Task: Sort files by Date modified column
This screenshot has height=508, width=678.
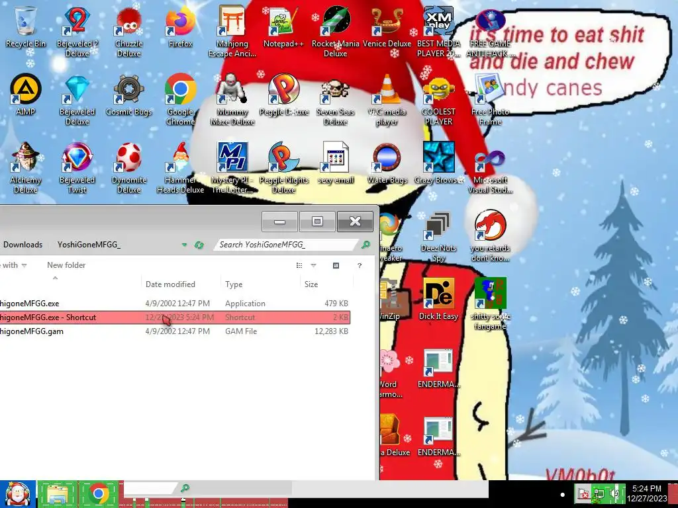Action: (170, 284)
